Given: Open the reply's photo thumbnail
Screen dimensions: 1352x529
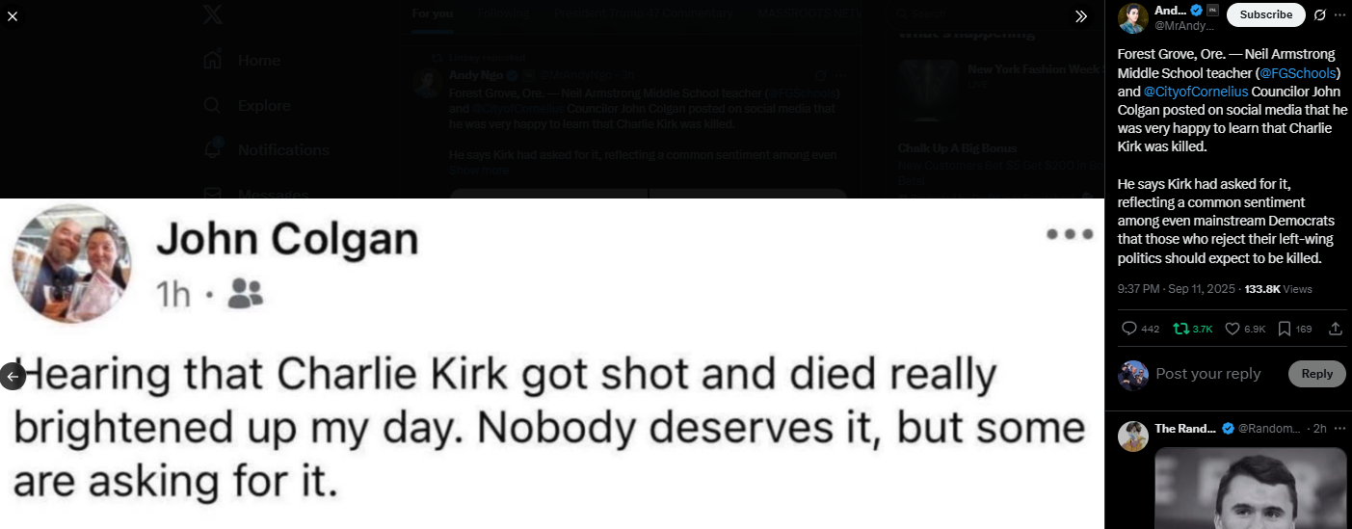Looking at the screenshot, I should pyautogui.click(x=1250, y=488).
